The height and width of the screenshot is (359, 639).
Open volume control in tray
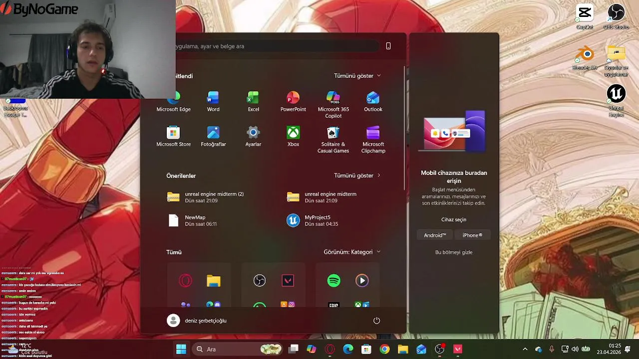pyautogui.click(x=575, y=349)
